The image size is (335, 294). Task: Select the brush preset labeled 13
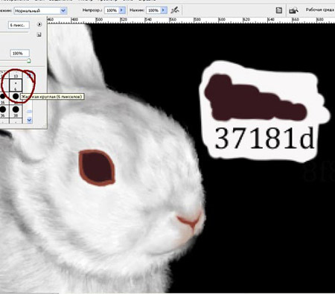pyautogui.click(x=16, y=75)
